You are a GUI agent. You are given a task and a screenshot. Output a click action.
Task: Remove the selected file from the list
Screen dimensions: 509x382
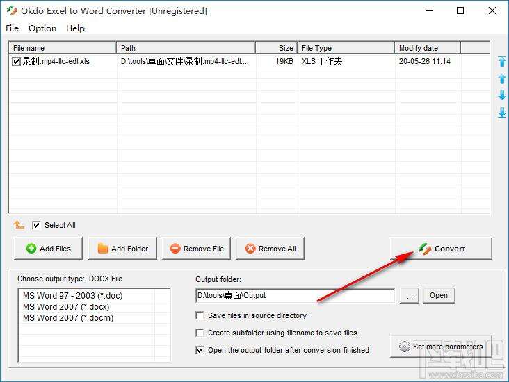click(196, 249)
